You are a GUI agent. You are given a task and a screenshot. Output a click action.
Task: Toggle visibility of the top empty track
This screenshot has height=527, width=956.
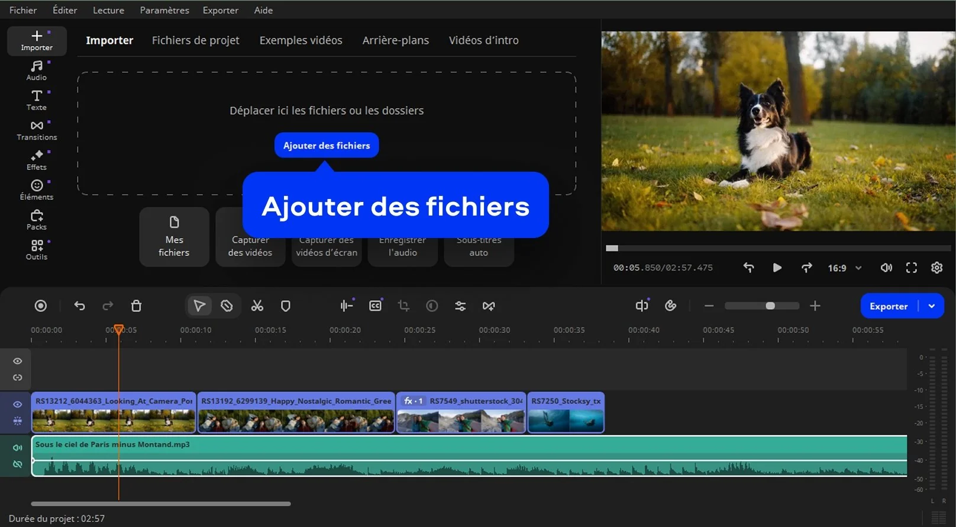coord(18,361)
